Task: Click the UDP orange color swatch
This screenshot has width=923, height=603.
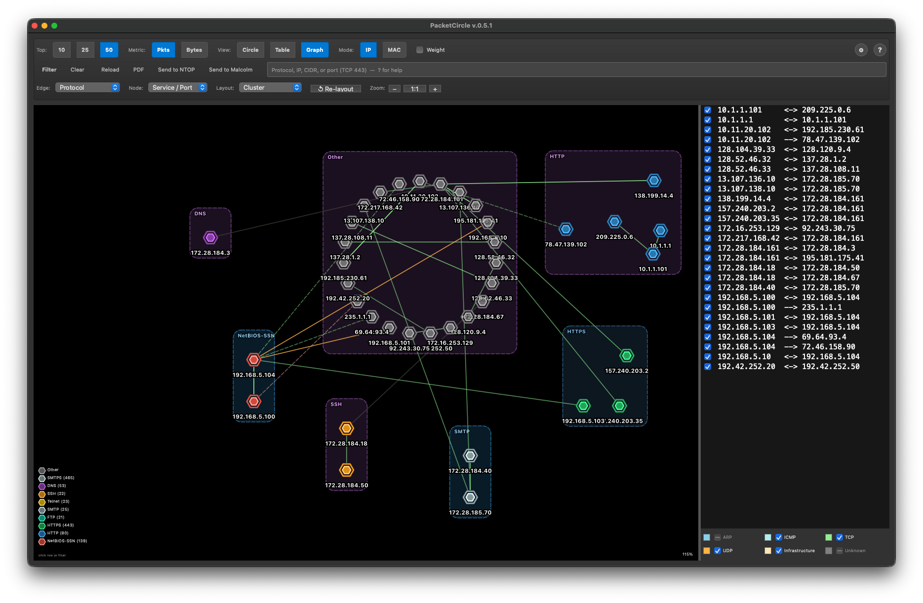Action: tap(707, 551)
